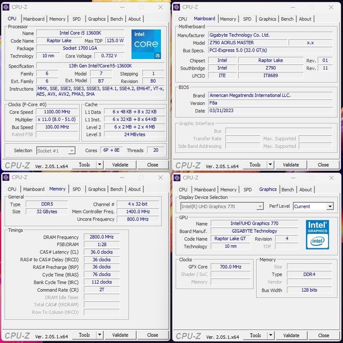Click Validate button in CPU window
This screenshot has width=343, height=343.
[x=121, y=165]
